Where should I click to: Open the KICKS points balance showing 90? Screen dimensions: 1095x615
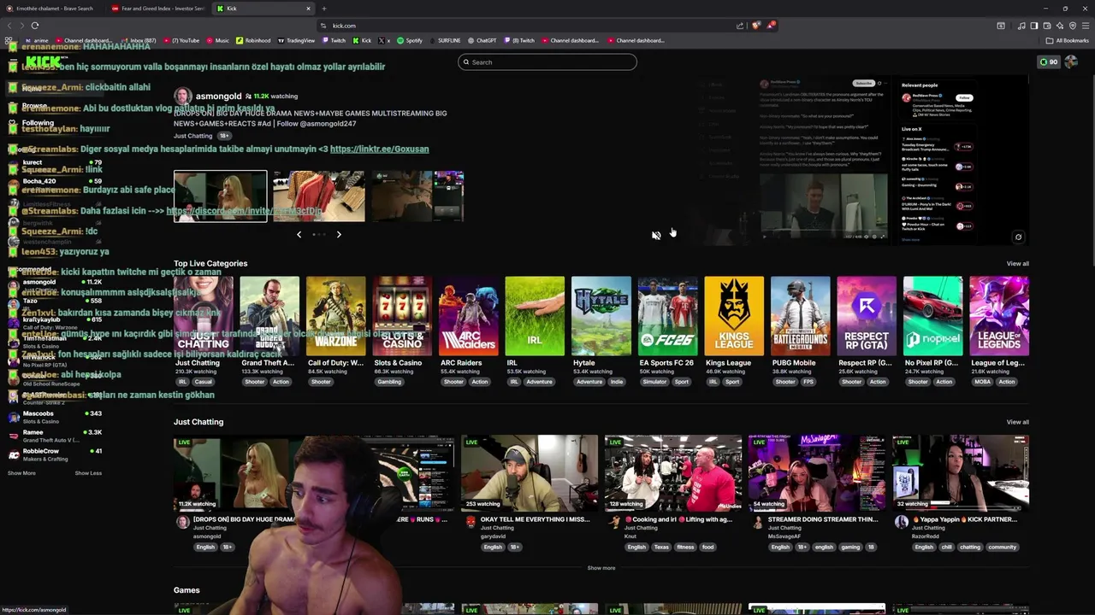(1048, 61)
